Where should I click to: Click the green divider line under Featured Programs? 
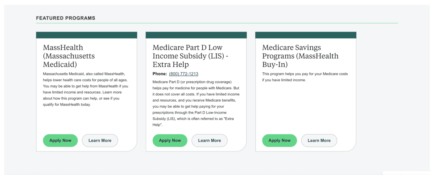(217, 23)
